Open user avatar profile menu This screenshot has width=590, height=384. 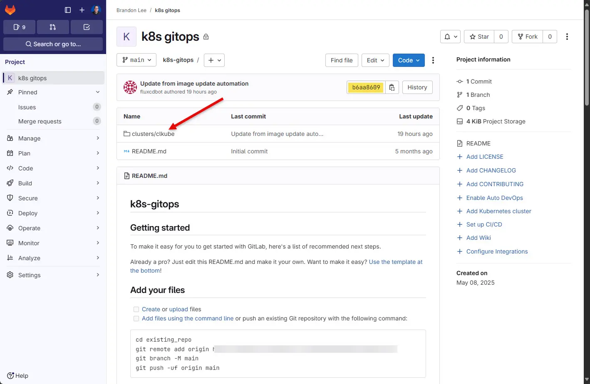pos(96,10)
